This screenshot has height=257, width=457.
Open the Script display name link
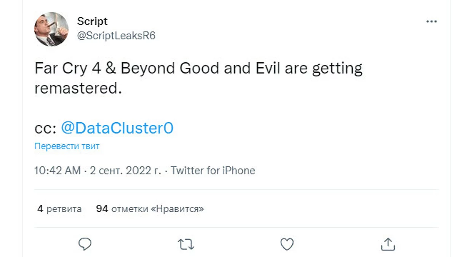92,21
